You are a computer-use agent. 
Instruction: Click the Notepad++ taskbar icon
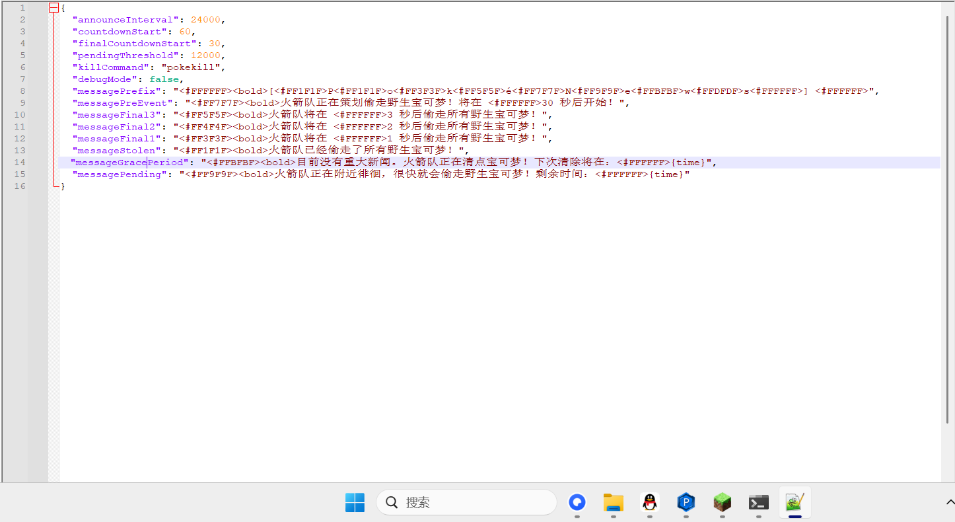coord(795,503)
